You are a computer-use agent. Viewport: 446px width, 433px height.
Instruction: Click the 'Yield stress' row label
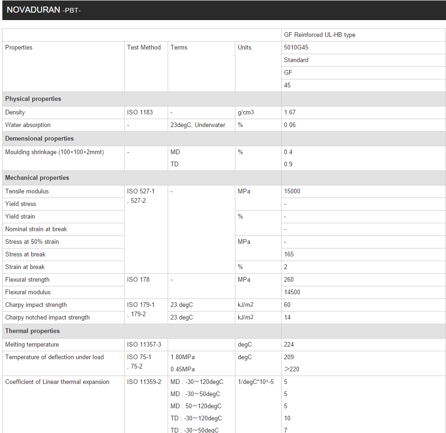21,204
